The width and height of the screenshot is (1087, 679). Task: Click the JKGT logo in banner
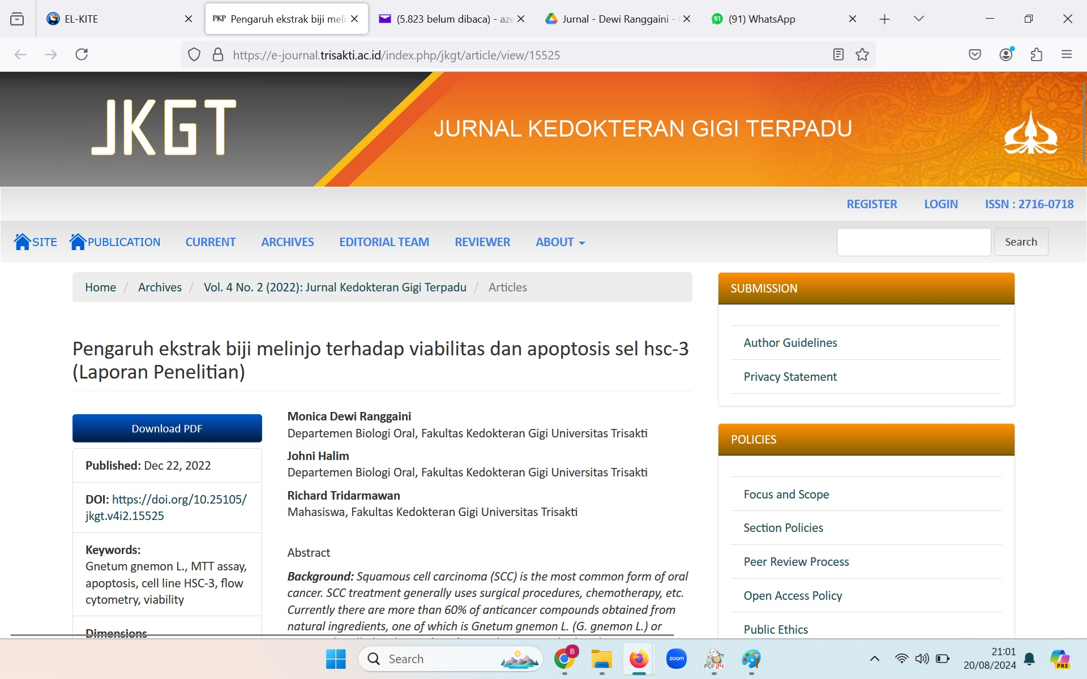pyautogui.click(x=164, y=127)
